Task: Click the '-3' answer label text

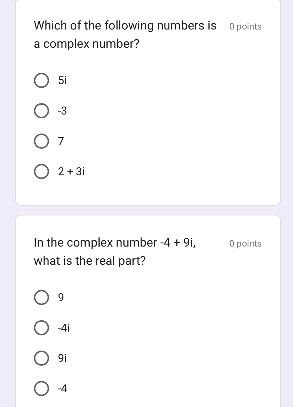Action: 62,111
